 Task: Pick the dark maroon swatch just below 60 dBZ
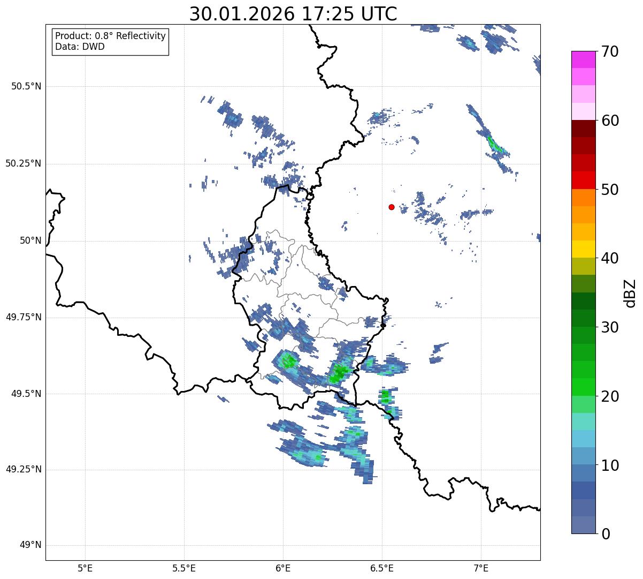pyautogui.click(x=583, y=129)
